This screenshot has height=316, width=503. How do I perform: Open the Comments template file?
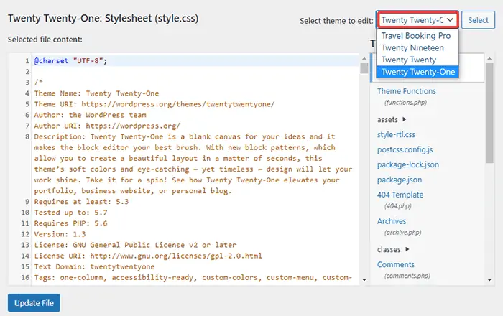point(396,264)
